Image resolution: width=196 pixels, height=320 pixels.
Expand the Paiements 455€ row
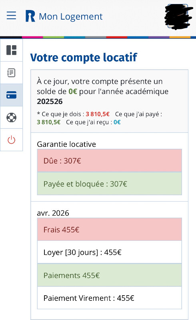(x=110, y=275)
